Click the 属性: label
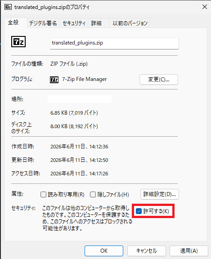This screenshot has width=211, height=259. click(18, 194)
